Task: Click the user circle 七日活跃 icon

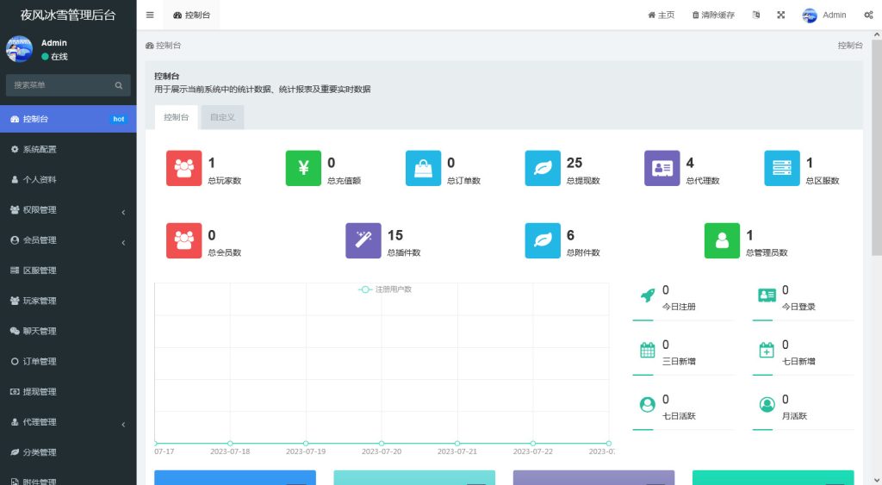Action: pos(648,405)
